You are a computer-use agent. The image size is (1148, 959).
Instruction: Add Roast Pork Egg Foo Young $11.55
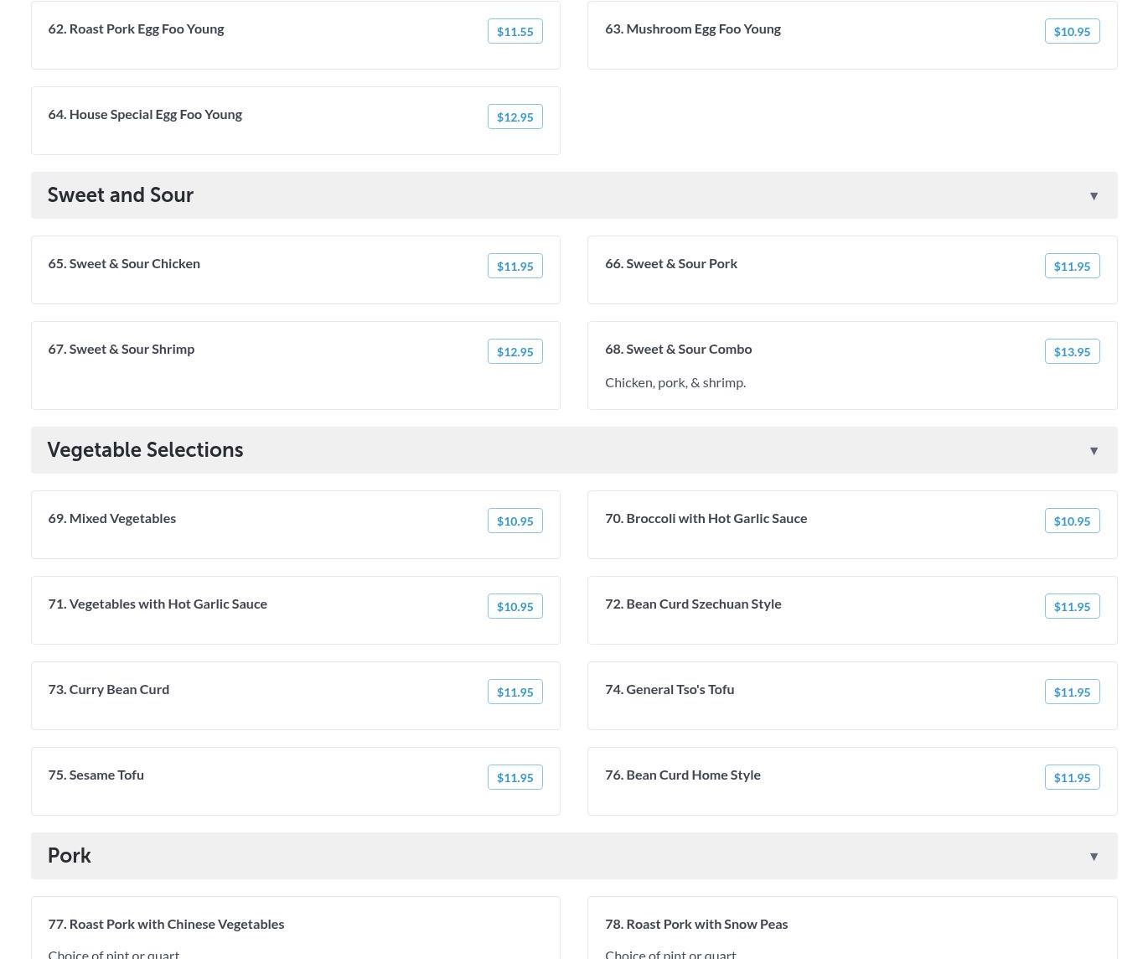click(x=515, y=32)
